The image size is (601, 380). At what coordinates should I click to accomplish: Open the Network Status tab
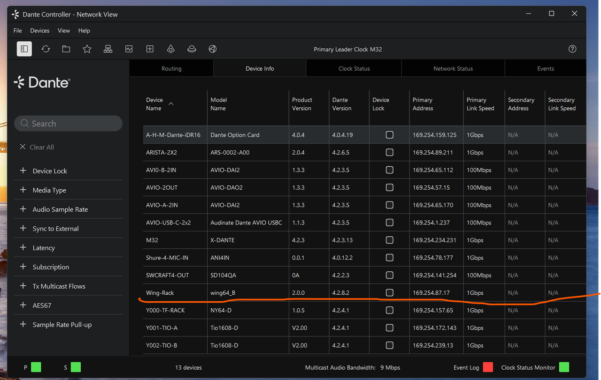(x=453, y=68)
